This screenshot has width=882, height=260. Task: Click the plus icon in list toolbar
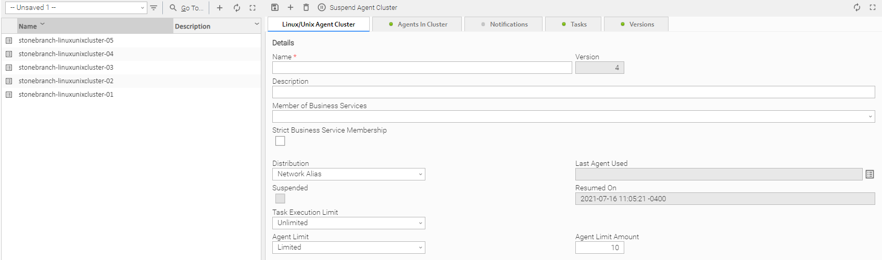220,8
